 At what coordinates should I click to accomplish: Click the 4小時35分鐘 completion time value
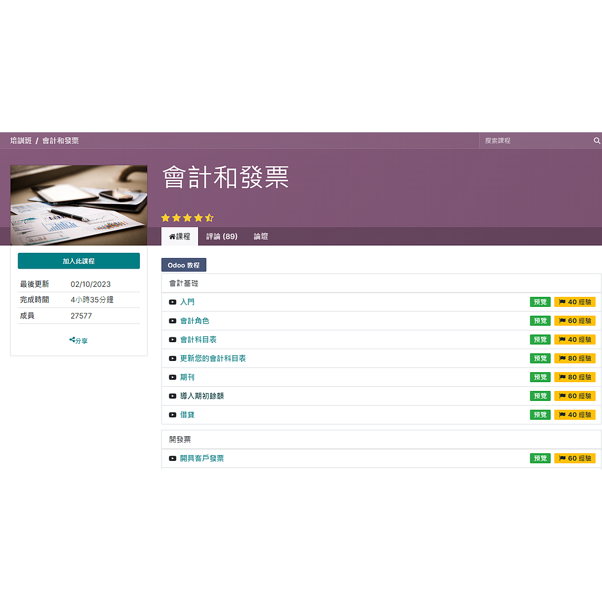(x=92, y=300)
